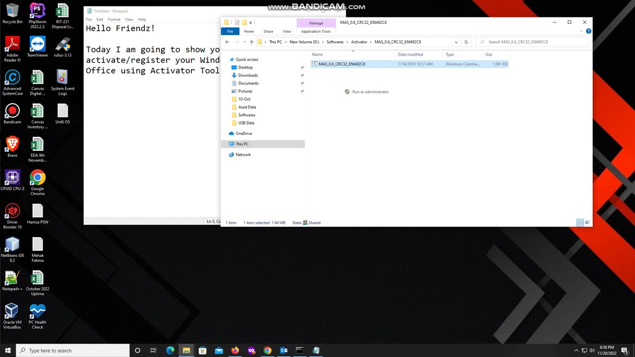The width and height of the screenshot is (635, 357).
Task: Open PC Health Check desktop icon
Action: [37, 316]
